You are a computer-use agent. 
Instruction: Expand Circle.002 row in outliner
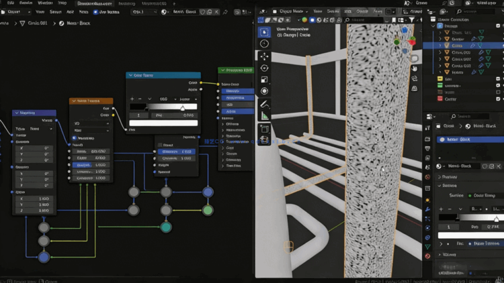(440, 59)
